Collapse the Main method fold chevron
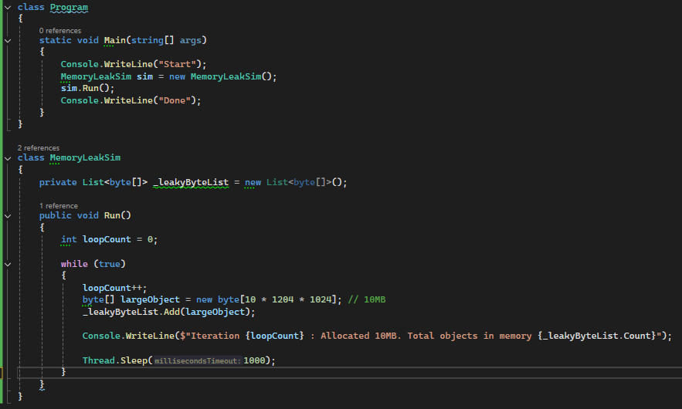The width and height of the screenshot is (682, 409). 7,40
